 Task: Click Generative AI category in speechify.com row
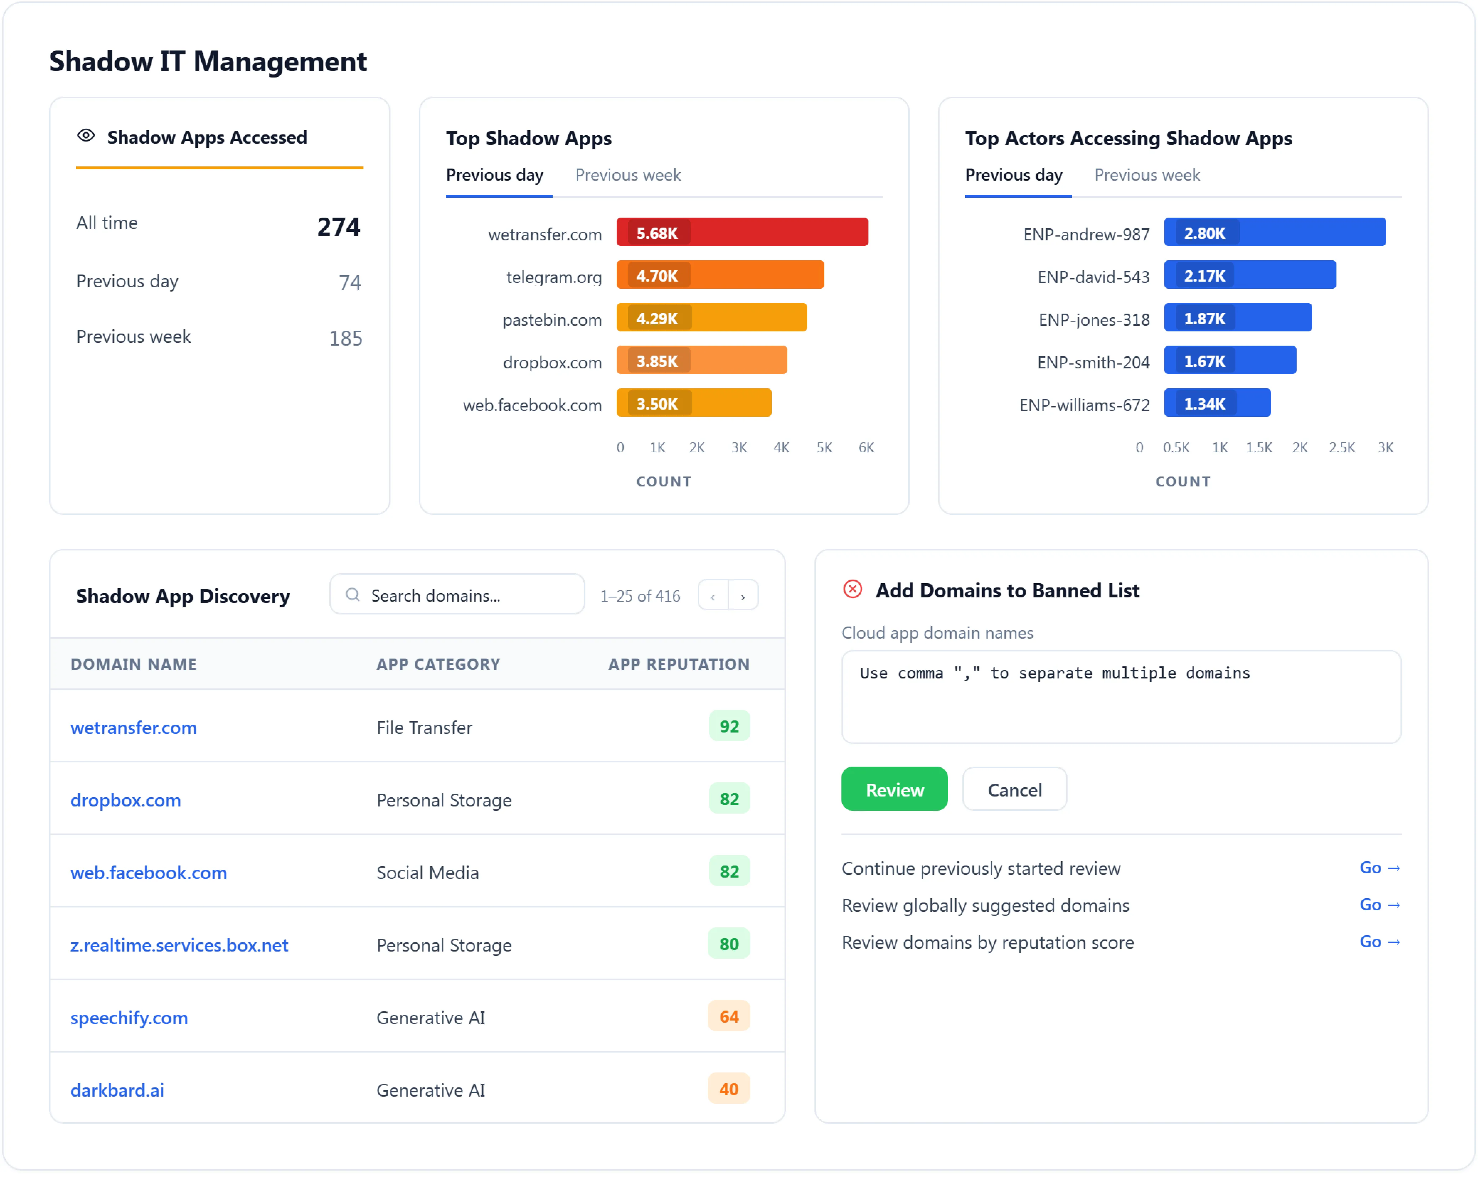coord(431,1018)
